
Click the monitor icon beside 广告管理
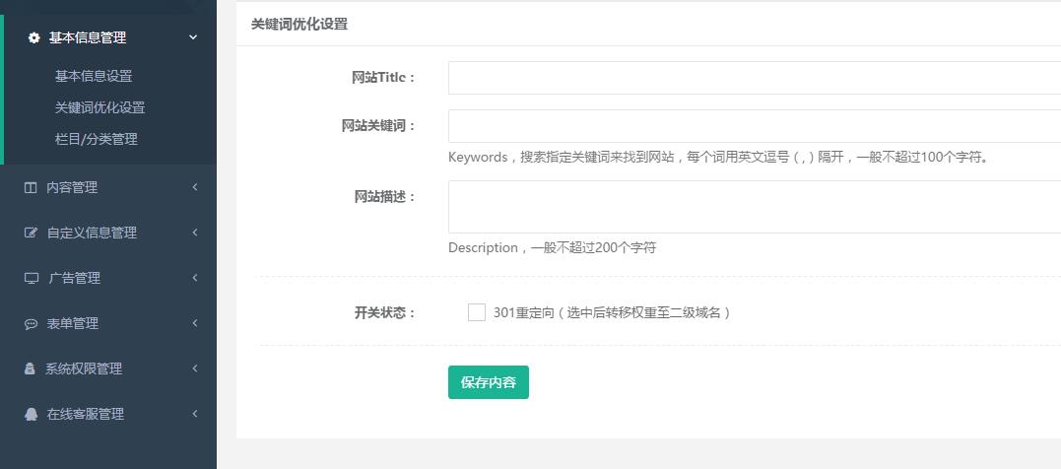pyautogui.click(x=31, y=278)
